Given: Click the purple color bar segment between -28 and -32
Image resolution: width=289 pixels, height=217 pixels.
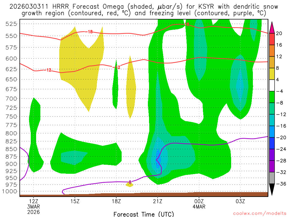Looking at the screenshot, I should tap(272, 166).
